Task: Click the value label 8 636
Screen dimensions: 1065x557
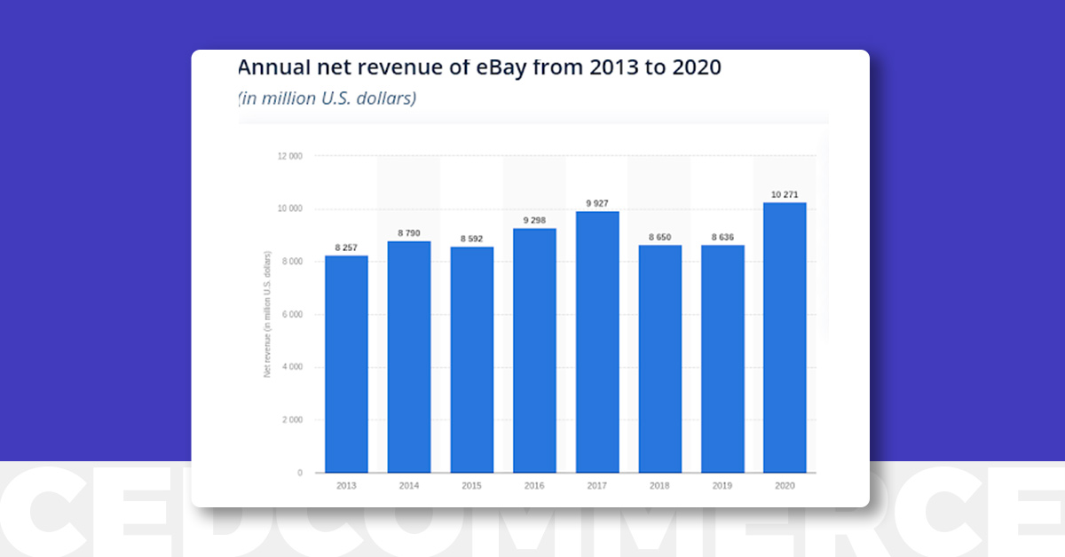Action: (722, 237)
